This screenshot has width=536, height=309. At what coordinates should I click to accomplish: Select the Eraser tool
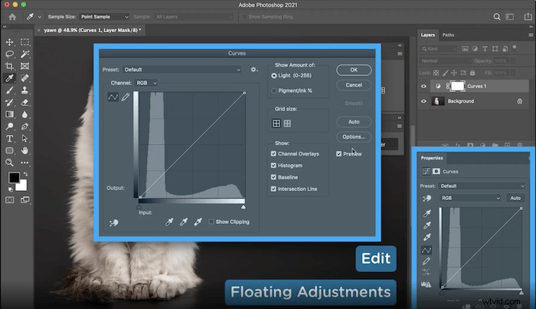click(25, 102)
